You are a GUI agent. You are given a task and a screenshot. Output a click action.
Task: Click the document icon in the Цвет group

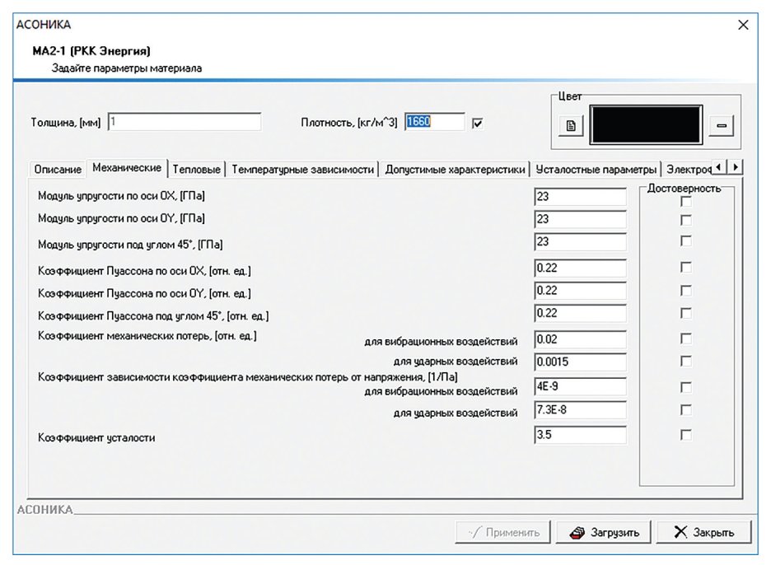click(571, 126)
